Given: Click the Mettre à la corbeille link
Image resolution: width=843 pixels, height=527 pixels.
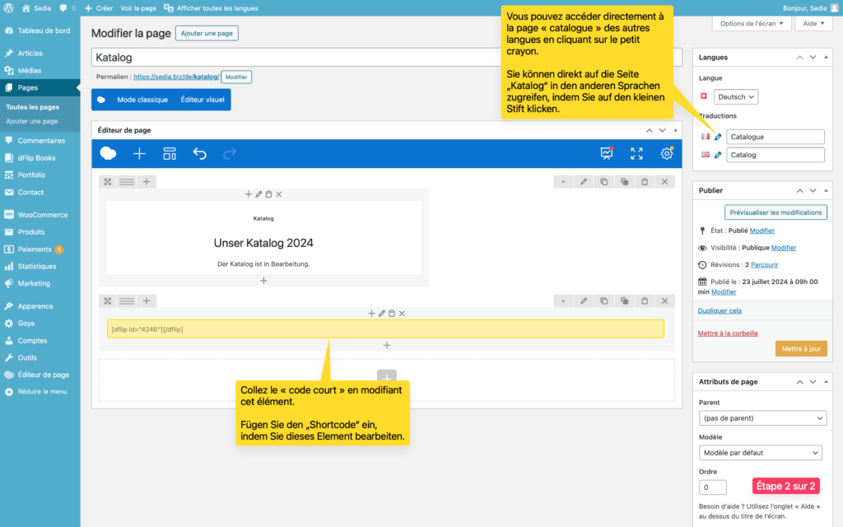Looking at the screenshot, I should [728, 333].
